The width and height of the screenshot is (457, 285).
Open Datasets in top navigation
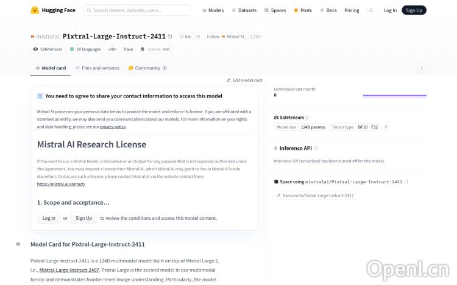click(244, 10)
